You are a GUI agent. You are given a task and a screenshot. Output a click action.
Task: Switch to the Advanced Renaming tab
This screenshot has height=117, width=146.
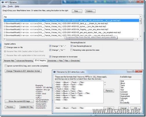point(25,61)
